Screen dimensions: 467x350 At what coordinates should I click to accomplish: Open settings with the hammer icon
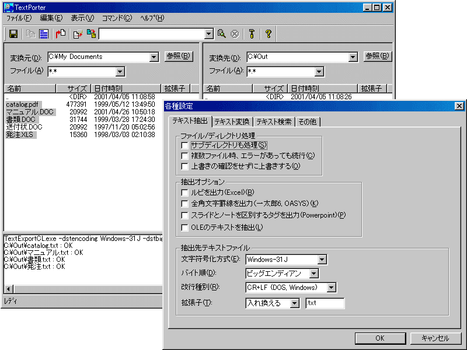click(x=252, y=34)
